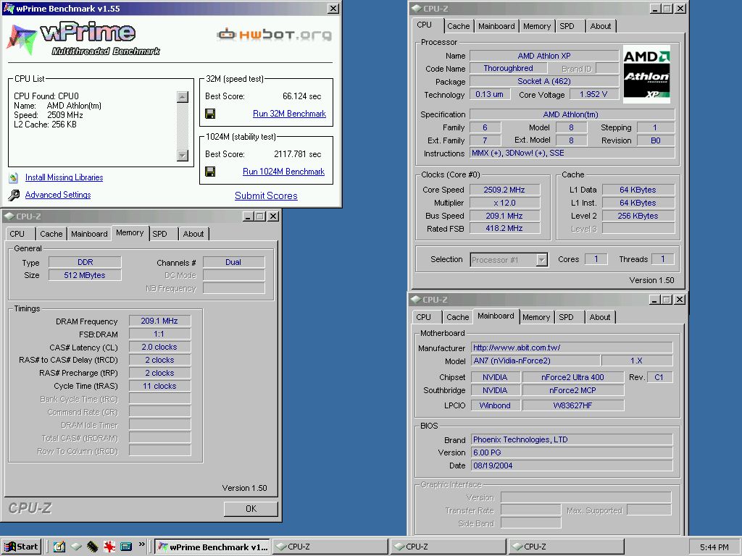Click the red star quick launch icon
Image resolution: width=742 pixels, height=556 pixels.
(109, 547)
